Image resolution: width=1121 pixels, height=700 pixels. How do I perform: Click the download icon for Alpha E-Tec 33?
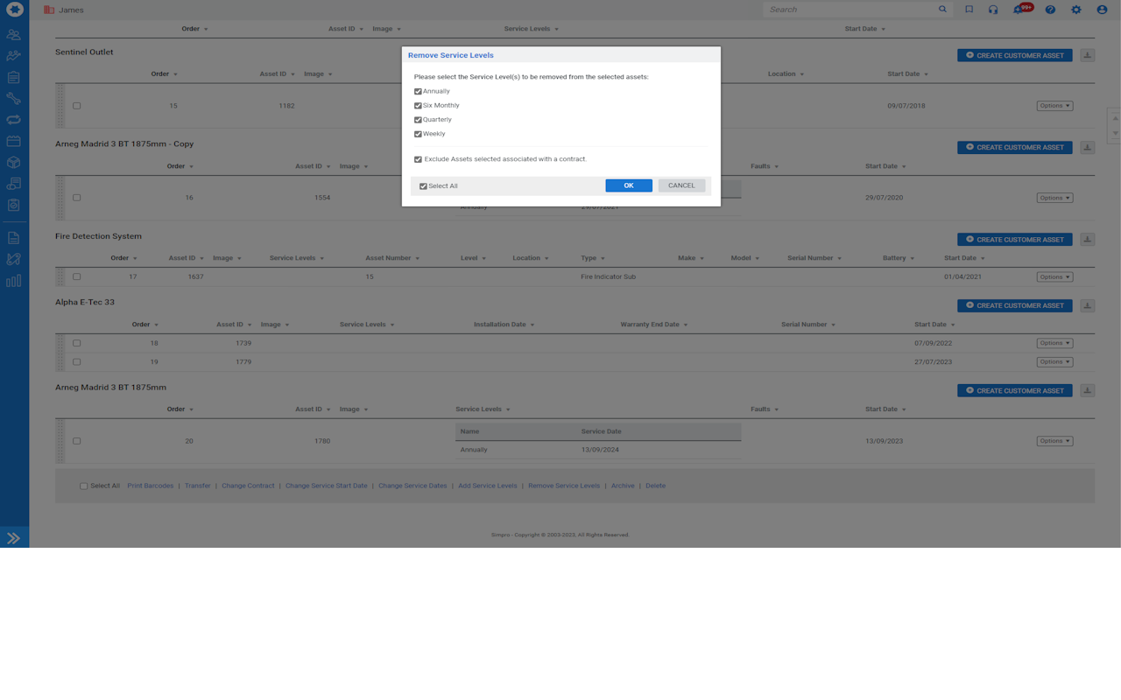coord(1088,305)
